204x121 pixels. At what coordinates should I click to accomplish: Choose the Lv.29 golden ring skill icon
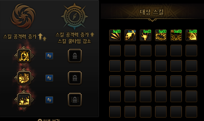[x=161, y=35]
